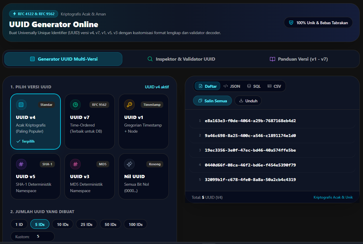Select the UUID v7 Time-Ordered card
This screenshot has width=363, height=244.
tap(90, 121)
